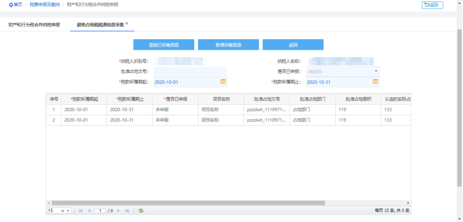Click pzzdwh_1110971... cell in row 2
The width and height of the screenshot is (463, 222).
[267, 120]
